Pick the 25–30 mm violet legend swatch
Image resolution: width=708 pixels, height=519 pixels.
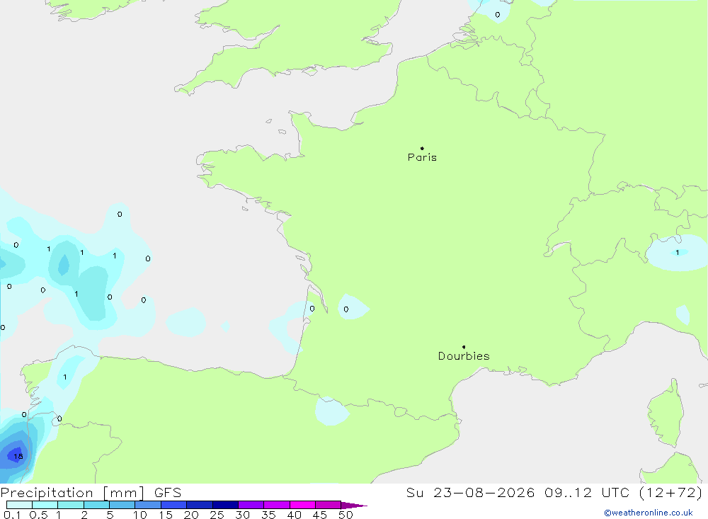point(225,505)
